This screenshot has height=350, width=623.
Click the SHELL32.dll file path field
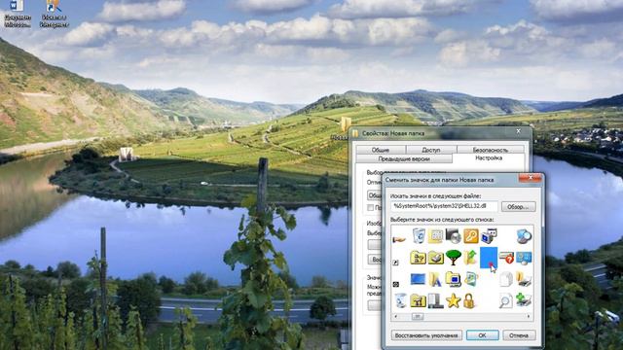pyautogui.click(x=444, y=206)
